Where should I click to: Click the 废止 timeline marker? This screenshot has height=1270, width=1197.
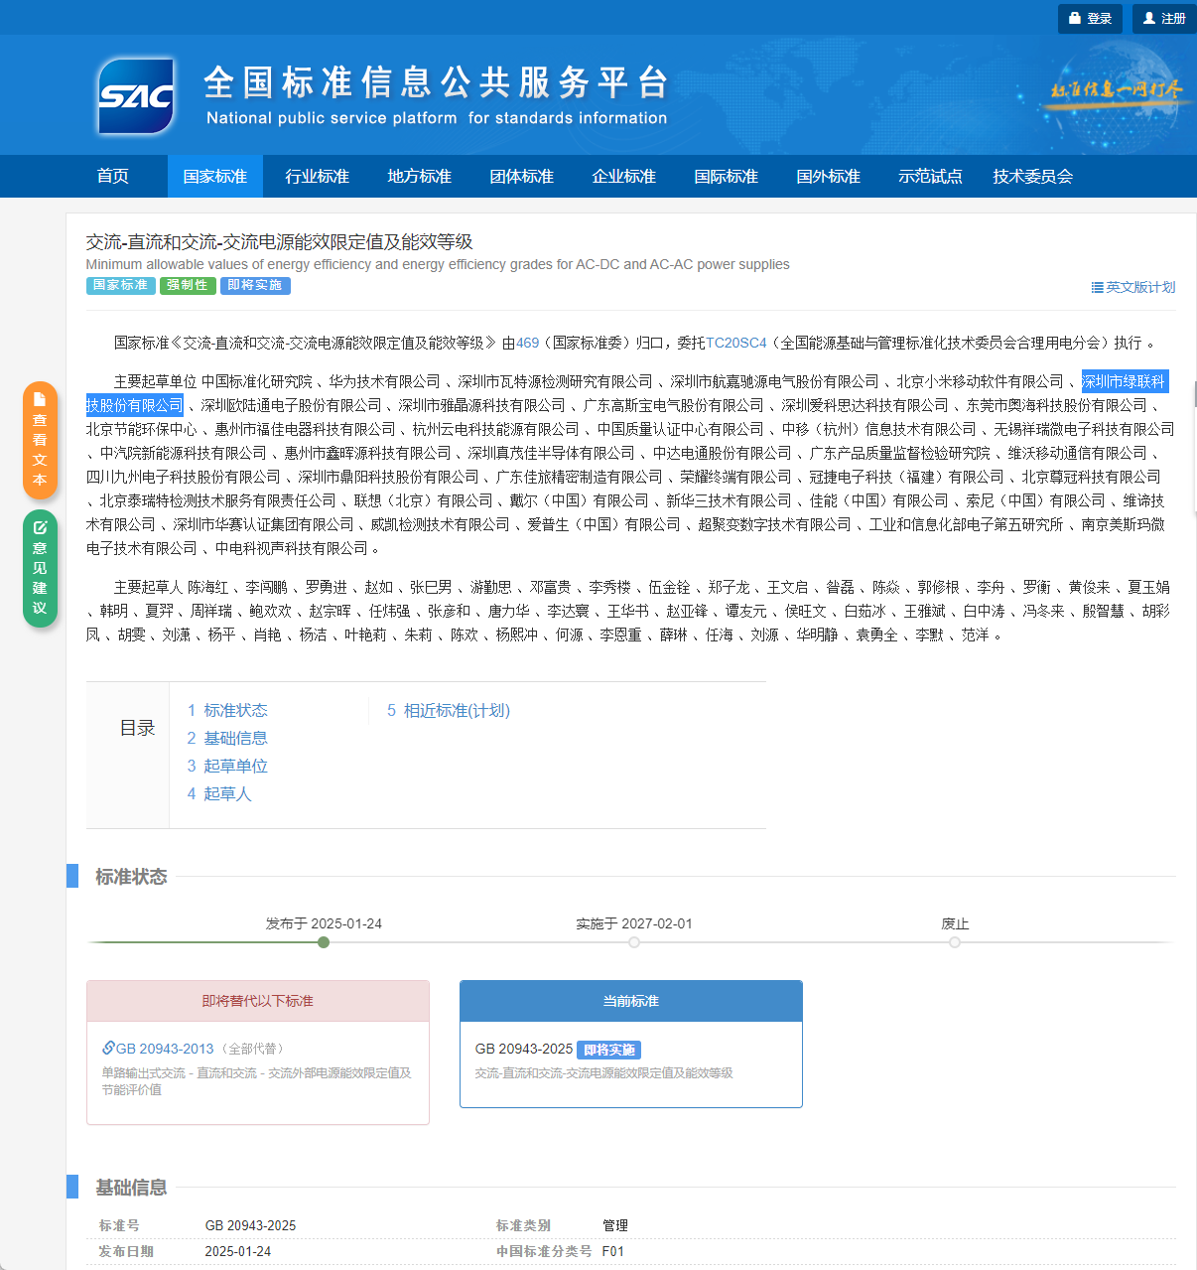[955, 942]
